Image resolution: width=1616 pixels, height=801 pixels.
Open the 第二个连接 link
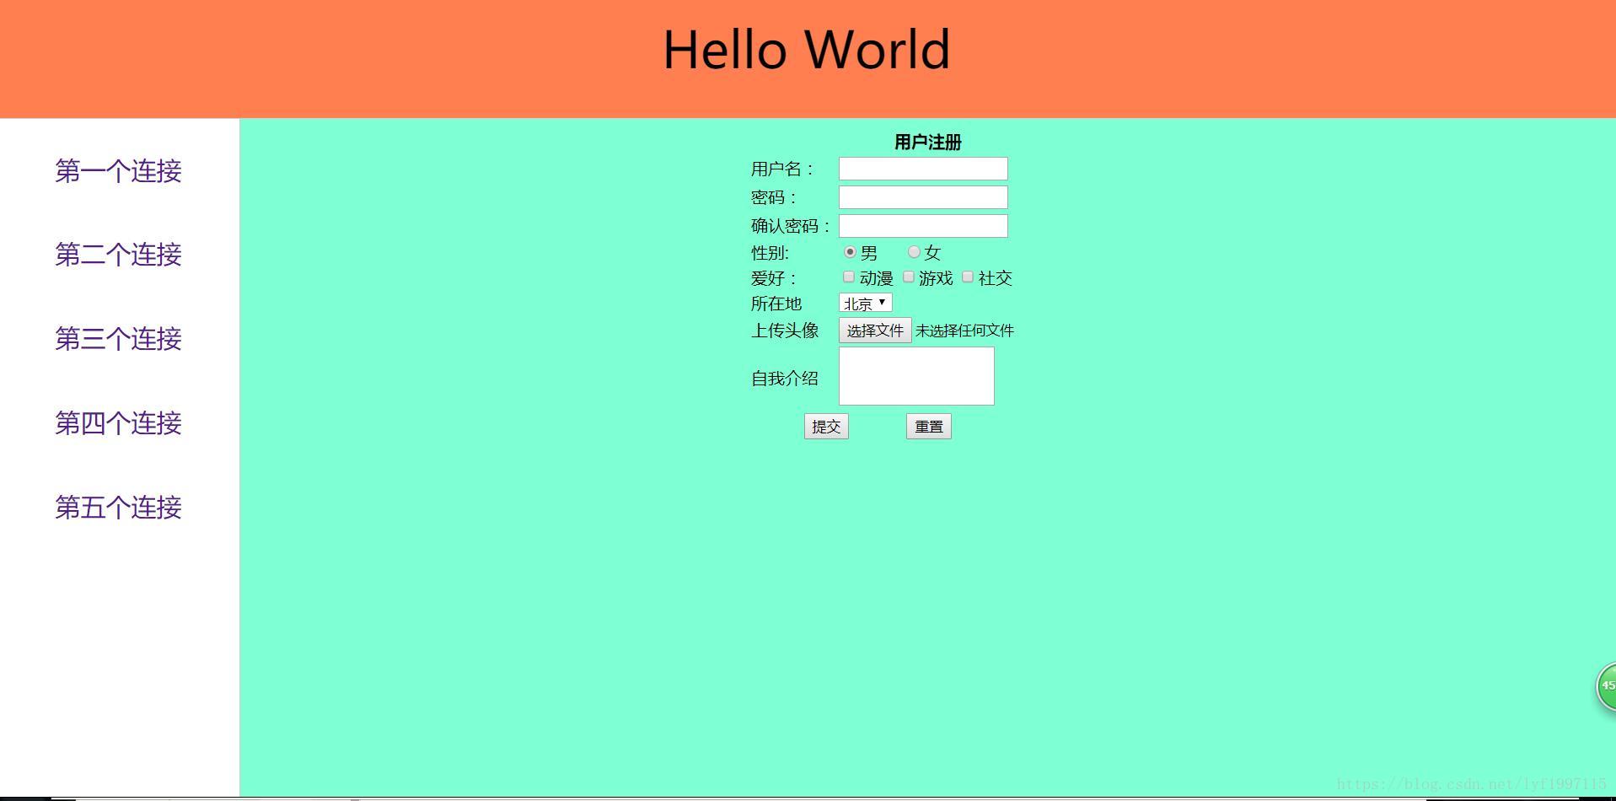118,255
